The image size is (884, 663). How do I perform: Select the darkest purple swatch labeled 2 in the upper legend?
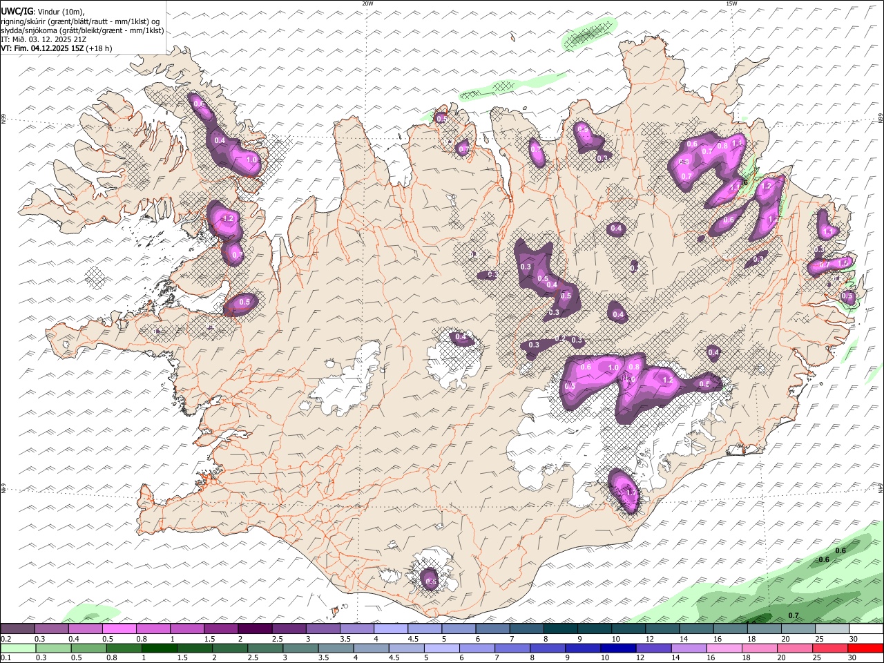click(x=255, y=629)
